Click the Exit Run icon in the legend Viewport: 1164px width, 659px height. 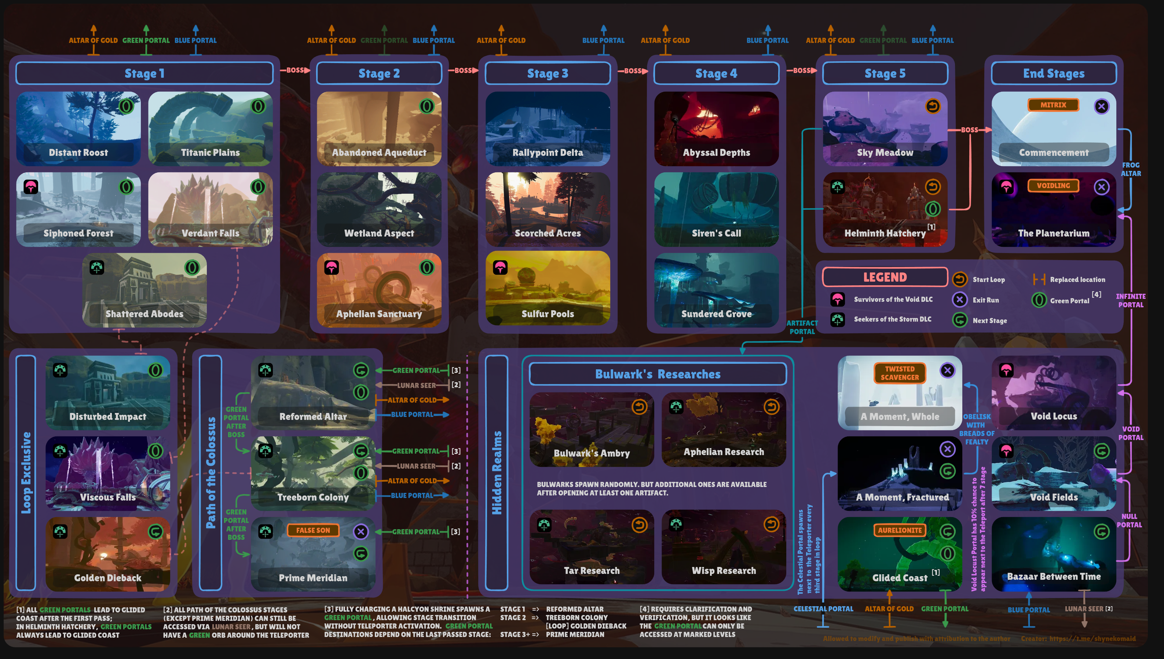point(959,300)
